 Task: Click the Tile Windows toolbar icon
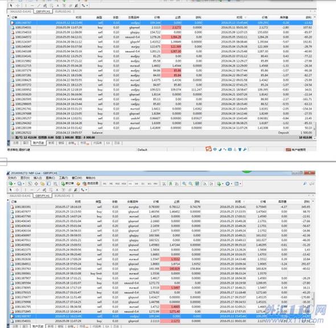pyautogui.click(x=197, y=184)
